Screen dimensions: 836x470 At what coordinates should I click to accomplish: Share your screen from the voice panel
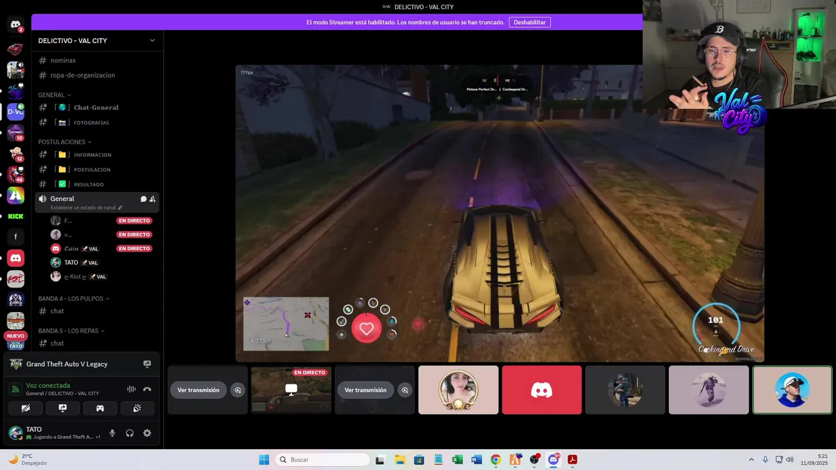(63, 408)
